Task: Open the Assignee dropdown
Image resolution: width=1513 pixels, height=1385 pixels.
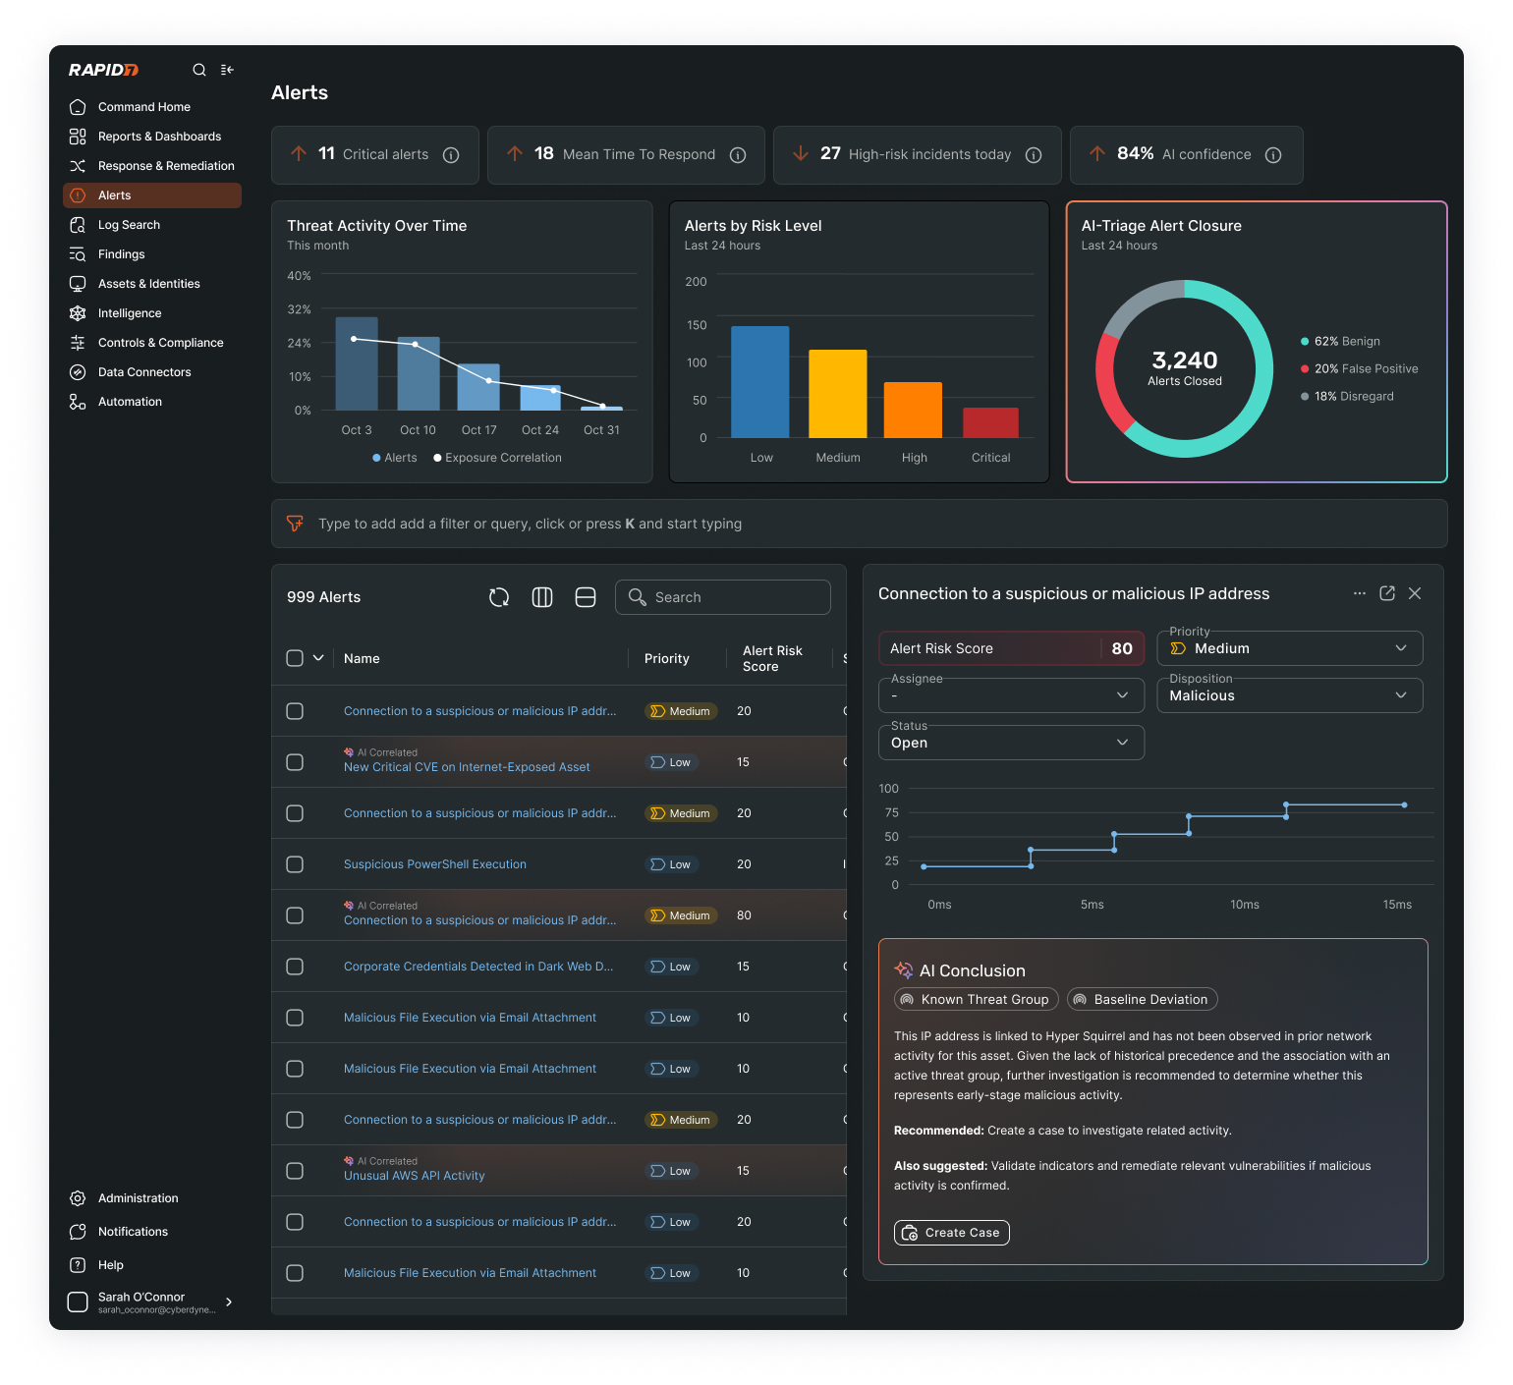Action: pos(1011,695)
